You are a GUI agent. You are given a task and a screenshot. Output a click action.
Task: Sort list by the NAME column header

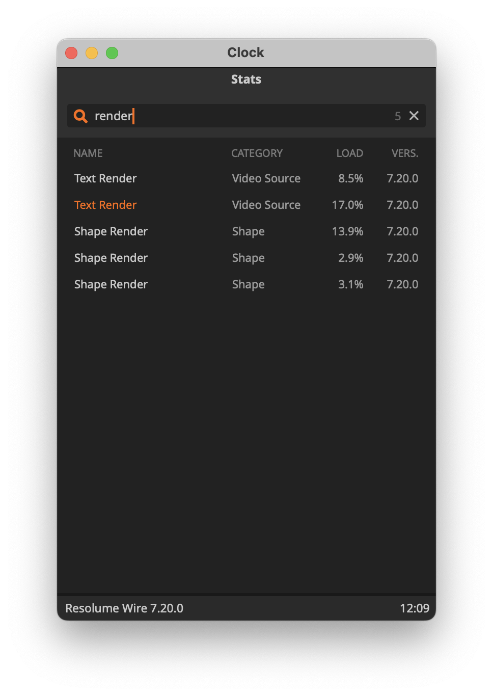pyautogui.click(x=88, y=153)
